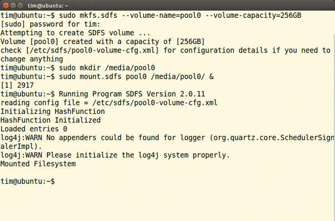
Task: Click the Loaded entries 0 line
Action: pyautogui.click(x=33, y=129)
